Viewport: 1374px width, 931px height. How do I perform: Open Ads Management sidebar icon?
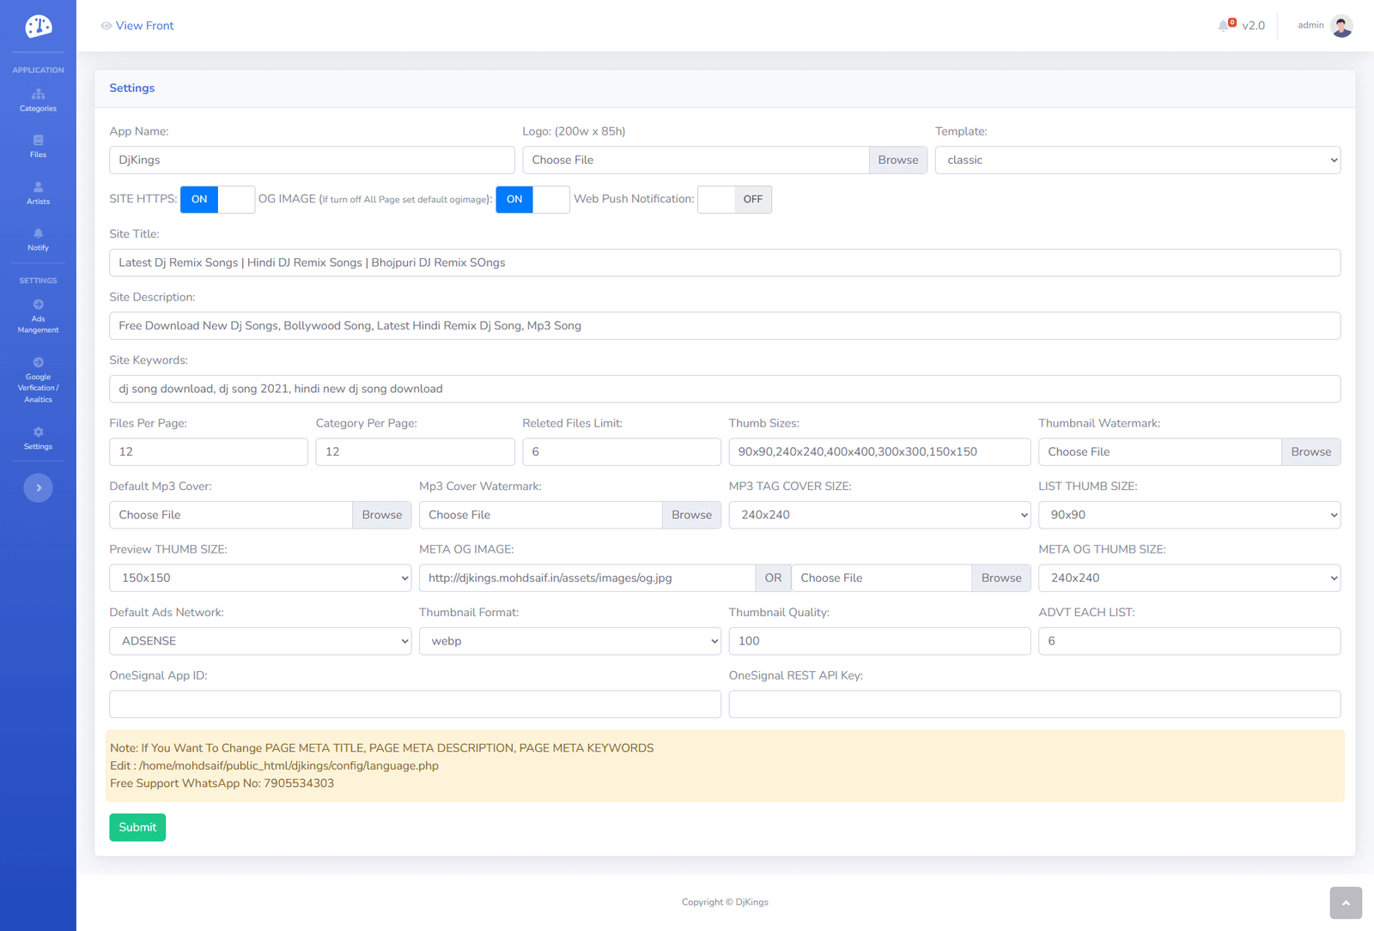coord(38,305)
